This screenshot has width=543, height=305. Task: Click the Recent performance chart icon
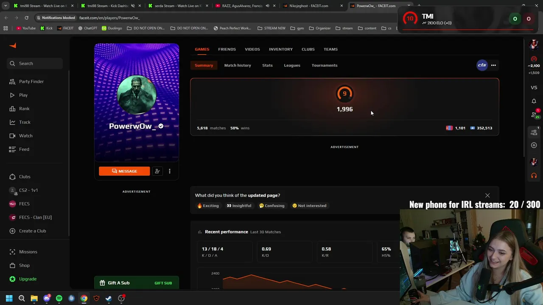pos(200,232)
